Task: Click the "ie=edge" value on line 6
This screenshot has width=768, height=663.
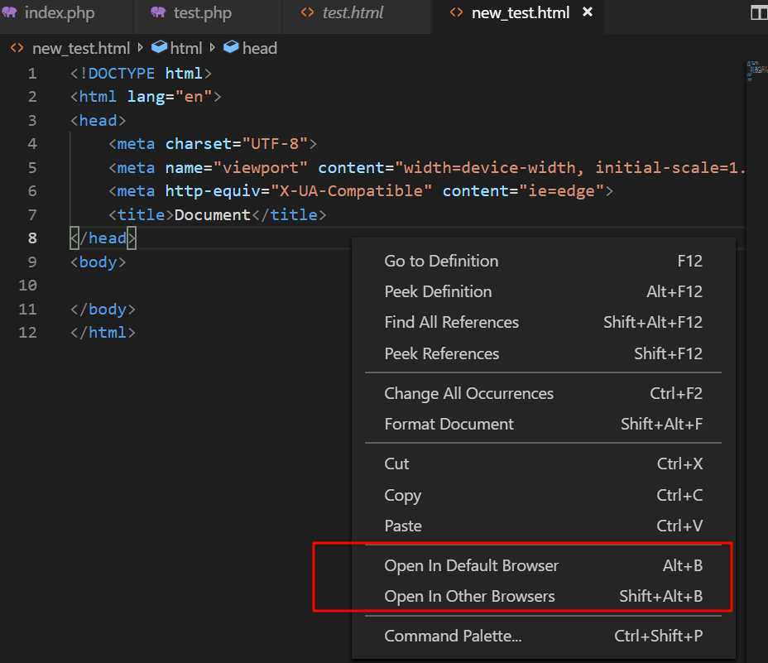Action: click(562, 191)
